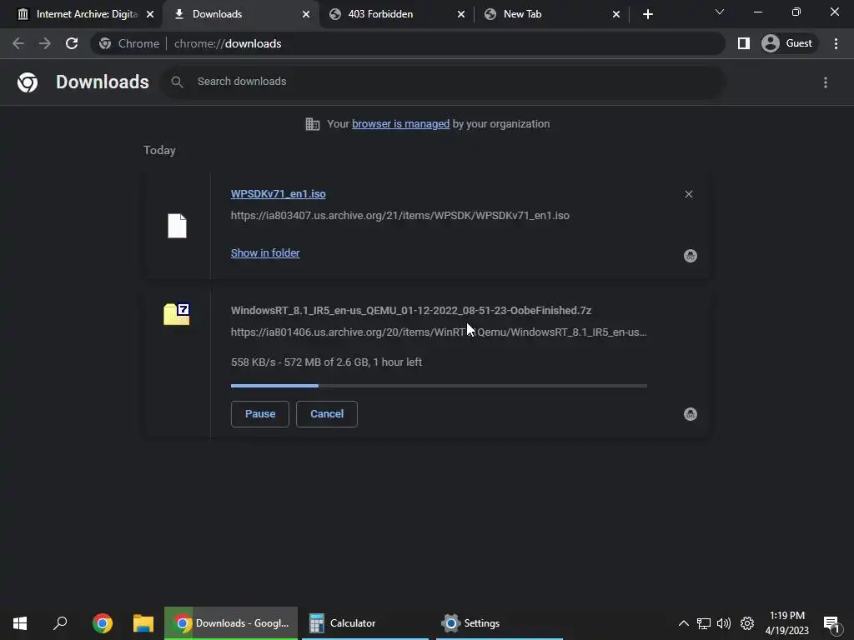Open the notification center icon
Image resolution: width=854 pixels, height=640 pixels.
click(x=831, y=623)
